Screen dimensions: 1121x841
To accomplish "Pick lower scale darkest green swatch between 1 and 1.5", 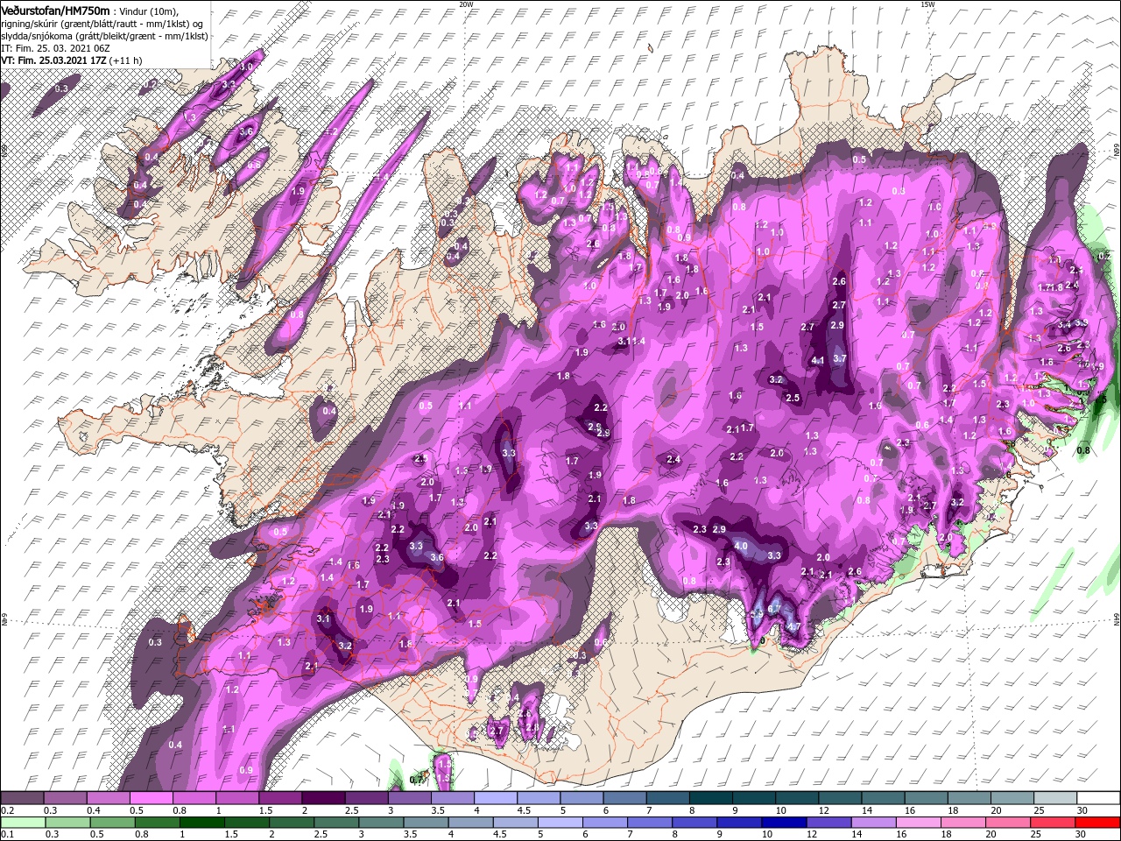I will click(x=201, y=823).
